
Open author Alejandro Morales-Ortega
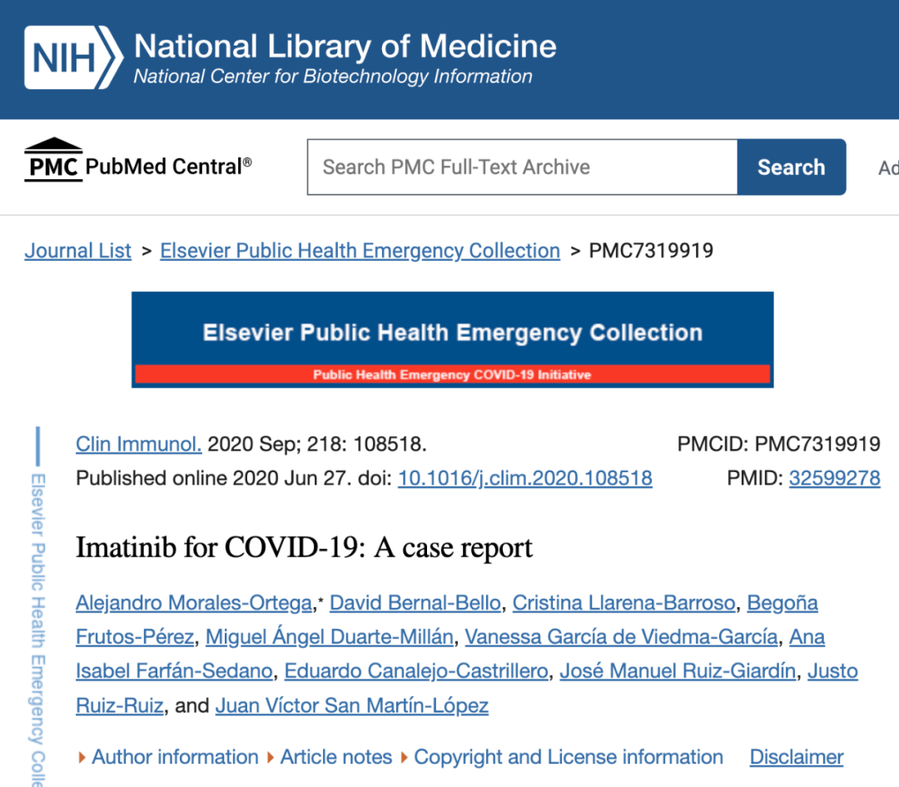[194, 603]
